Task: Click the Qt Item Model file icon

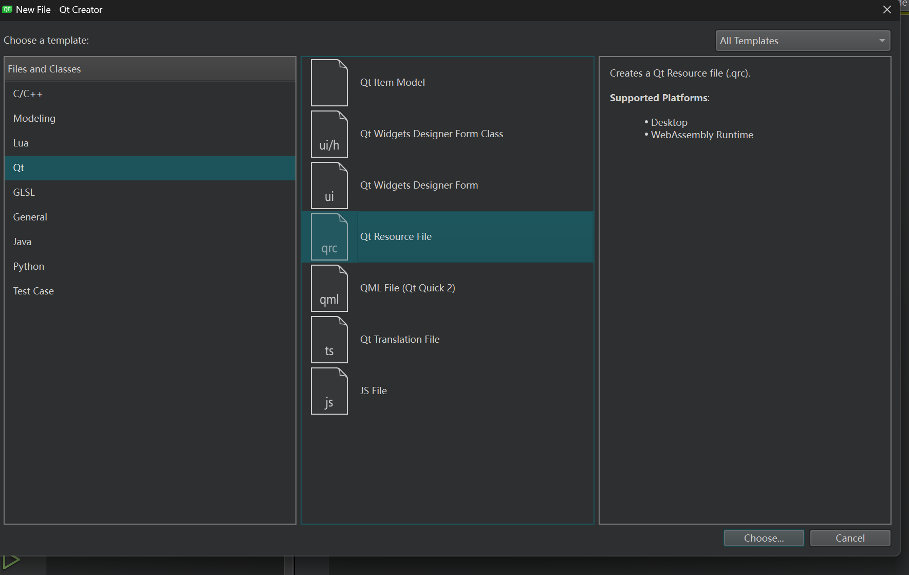Action: point(329,83)
